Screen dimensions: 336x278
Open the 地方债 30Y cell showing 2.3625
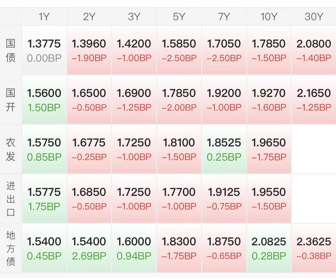tap(313, 248)
